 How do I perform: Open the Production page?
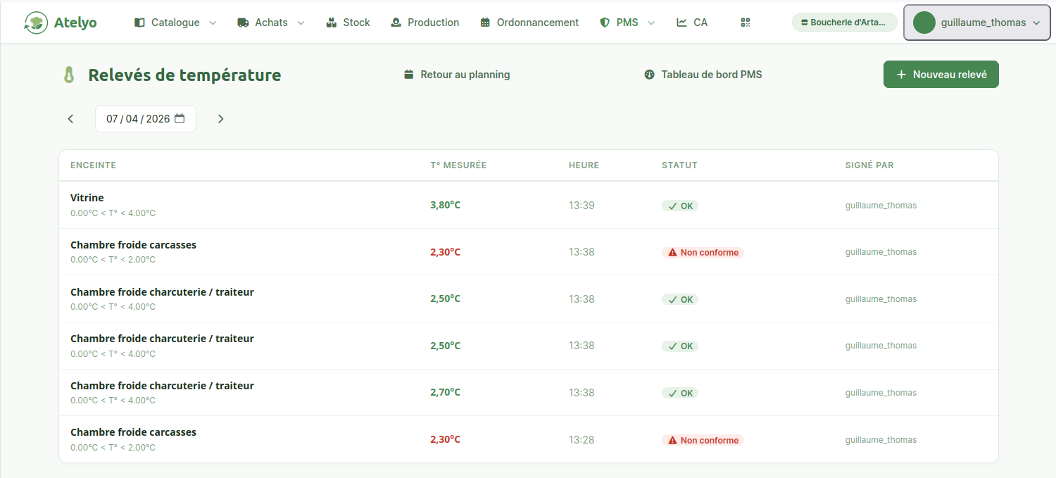pos(425,23)
